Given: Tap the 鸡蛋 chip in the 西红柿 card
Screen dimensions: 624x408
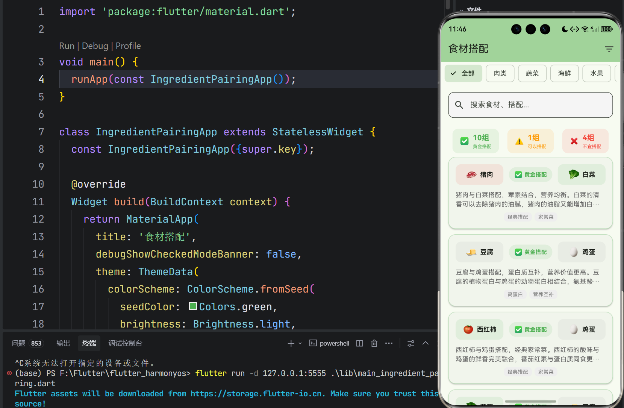Looking at the screenshot, I should tap(582, 329).
